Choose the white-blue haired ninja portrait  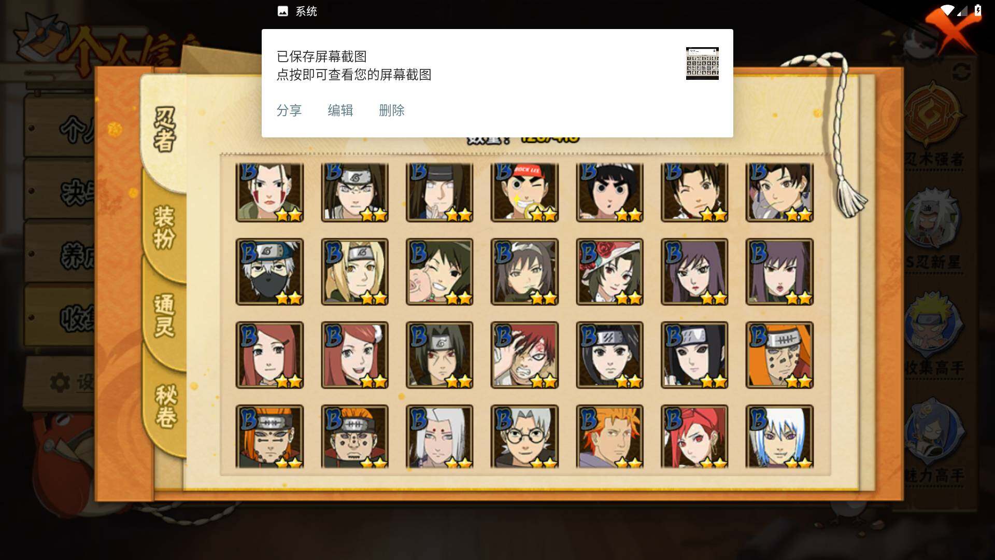[779, 437]
